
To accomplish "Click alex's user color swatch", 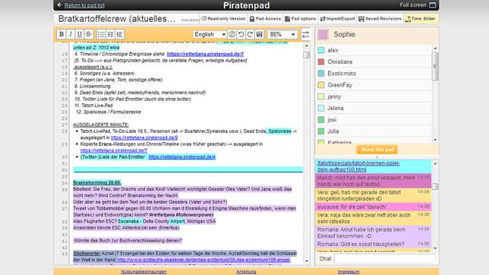I will [321, 50].
